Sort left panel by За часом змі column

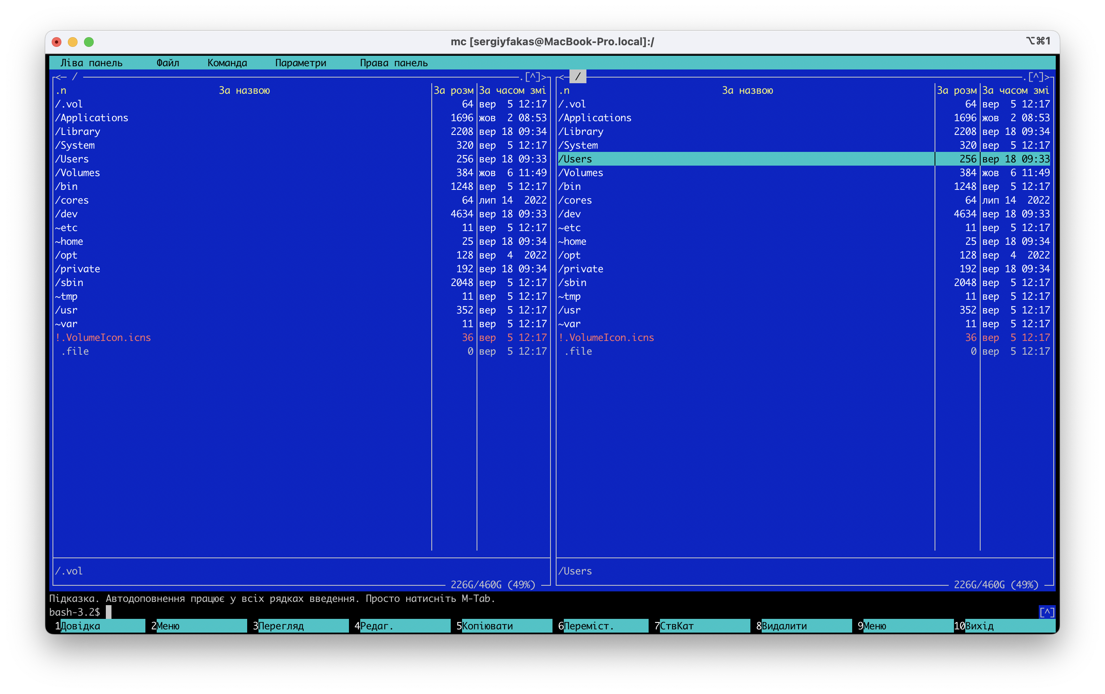click(x=513, y=90)
